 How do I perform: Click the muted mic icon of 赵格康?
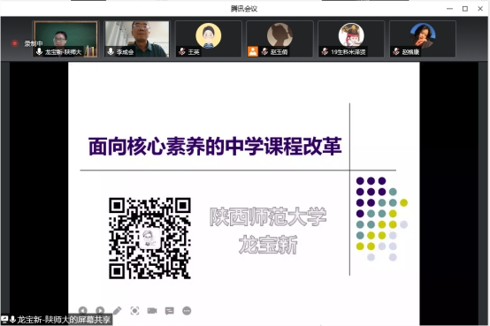396,51
